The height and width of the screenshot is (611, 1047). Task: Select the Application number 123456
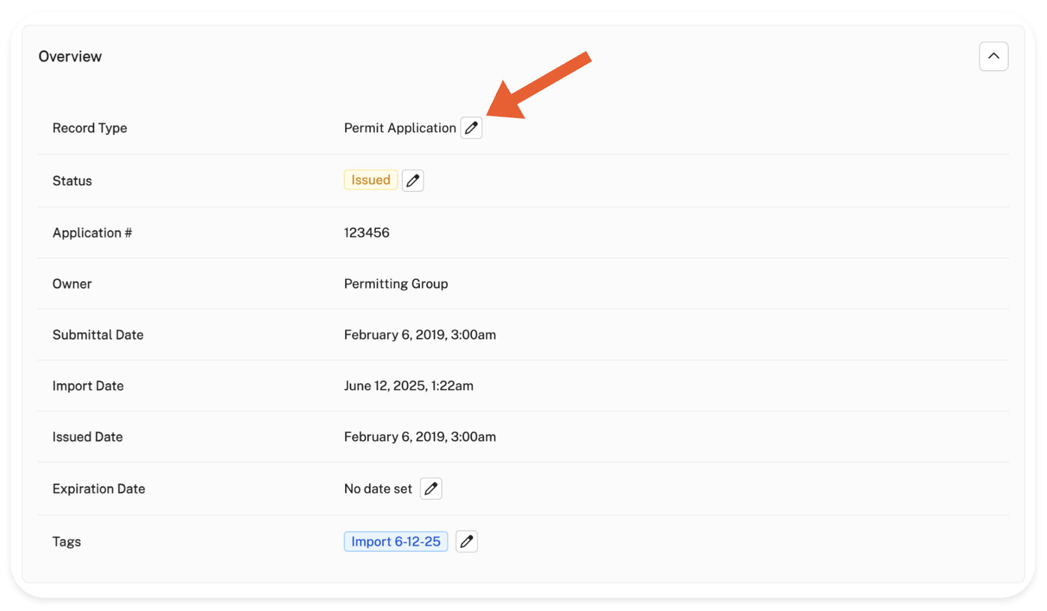[x=367, y=233]
